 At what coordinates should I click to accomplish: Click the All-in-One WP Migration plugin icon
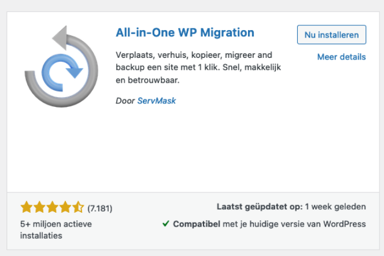pos(61,66)
